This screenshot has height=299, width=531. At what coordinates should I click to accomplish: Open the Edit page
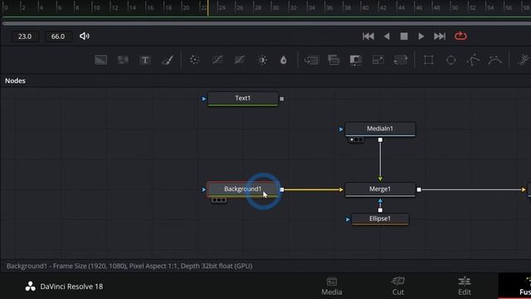tap(465, 286)
